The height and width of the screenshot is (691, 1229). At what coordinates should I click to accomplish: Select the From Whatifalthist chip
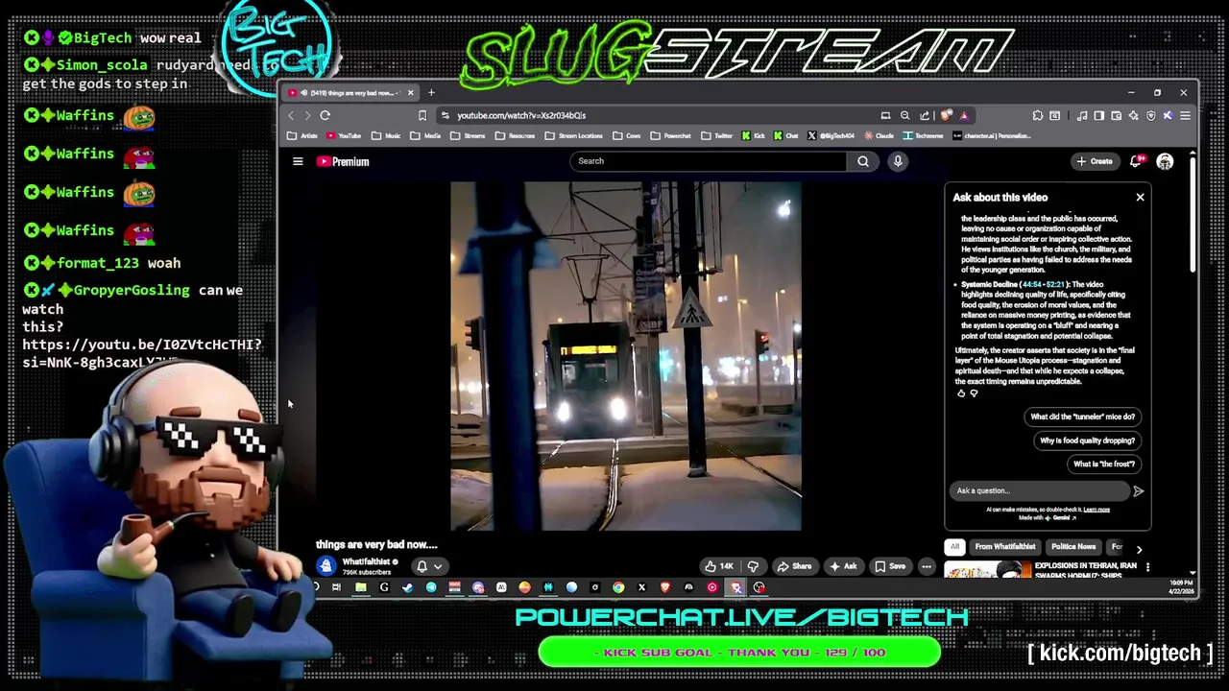pos(1005,547)
